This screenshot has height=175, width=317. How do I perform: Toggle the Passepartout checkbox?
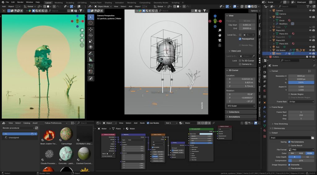240,39
